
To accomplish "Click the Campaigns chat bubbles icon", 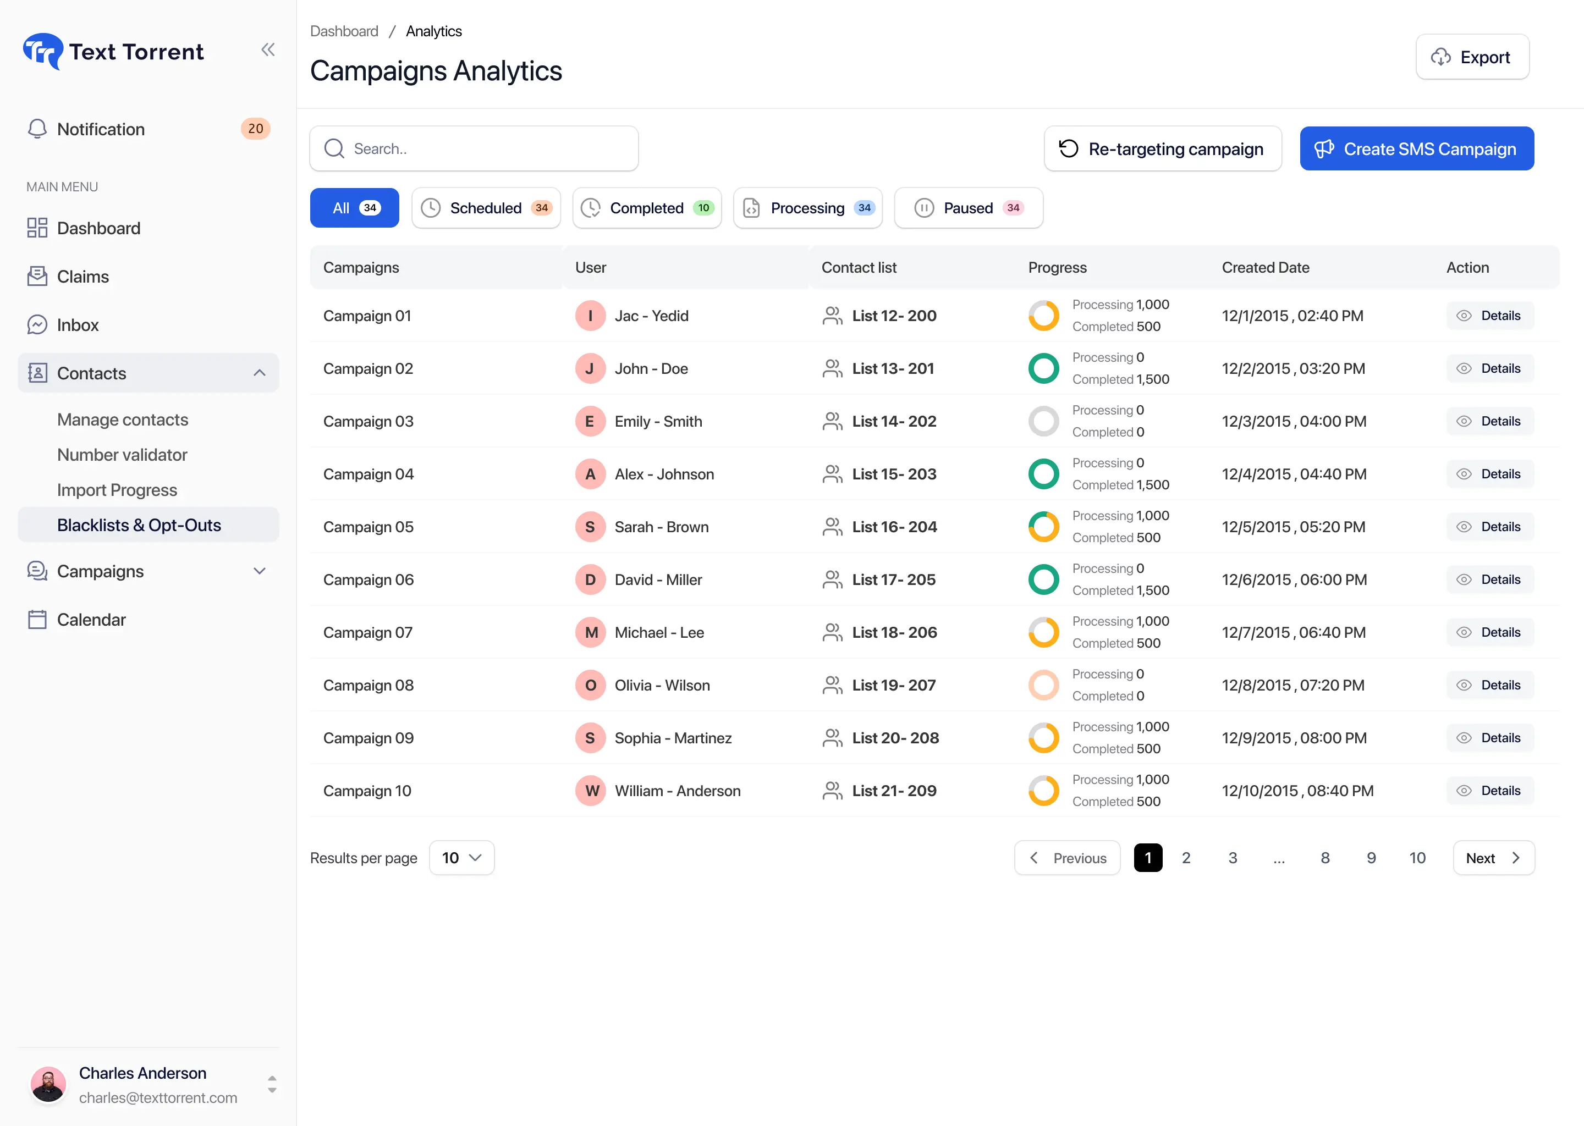I will point(37,571).
